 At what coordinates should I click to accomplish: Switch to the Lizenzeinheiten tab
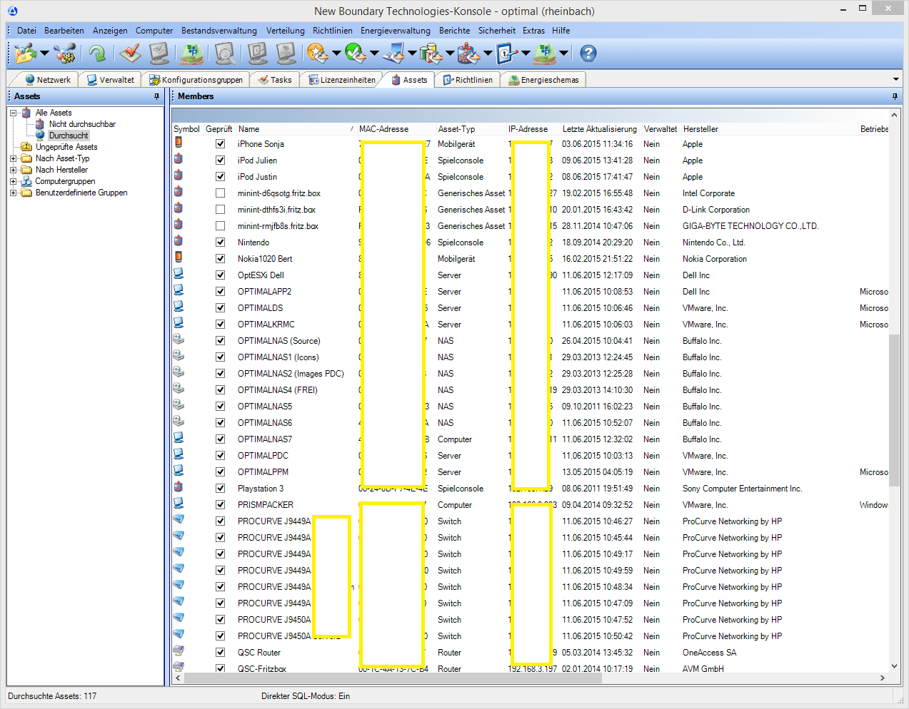(341, 80)
